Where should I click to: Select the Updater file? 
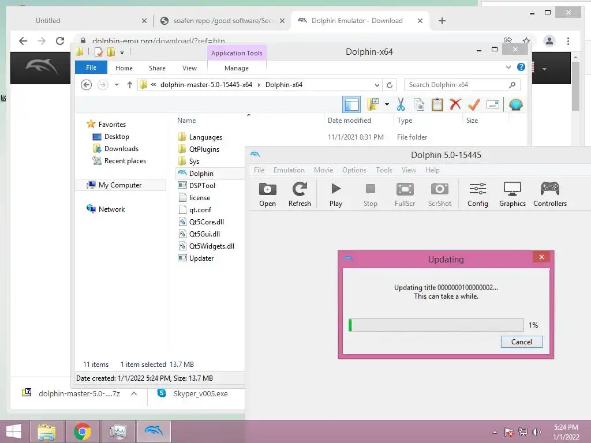pos(201,258)
